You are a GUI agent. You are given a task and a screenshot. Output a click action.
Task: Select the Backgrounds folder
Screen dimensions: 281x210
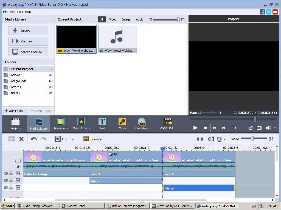pos(28,81)
